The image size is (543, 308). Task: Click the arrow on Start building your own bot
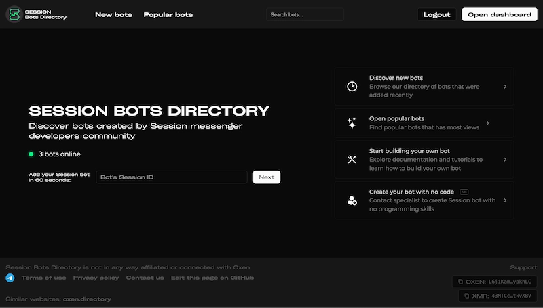(505, 160)
